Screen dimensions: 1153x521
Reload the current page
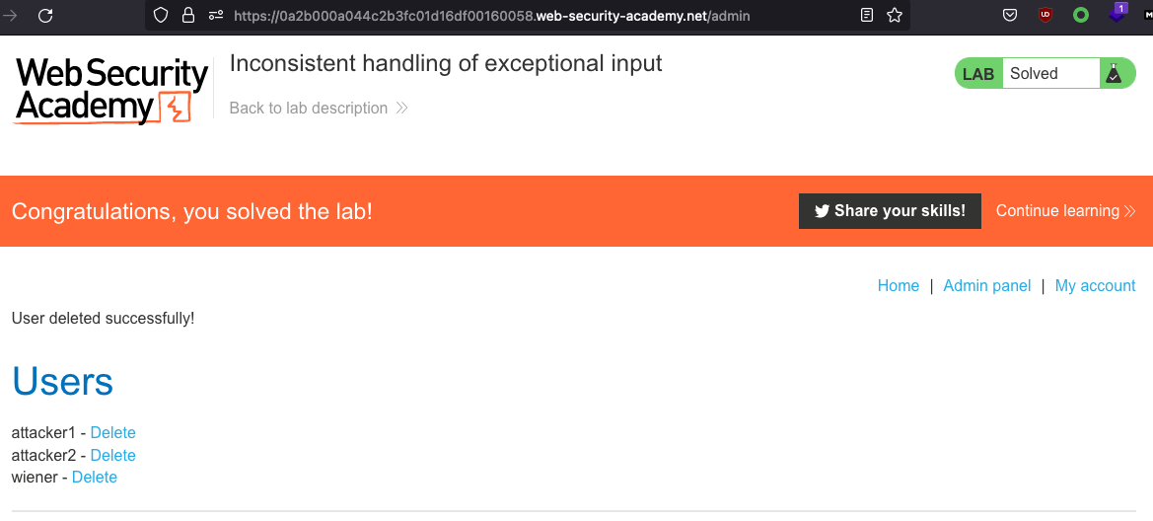coord(45,16)
